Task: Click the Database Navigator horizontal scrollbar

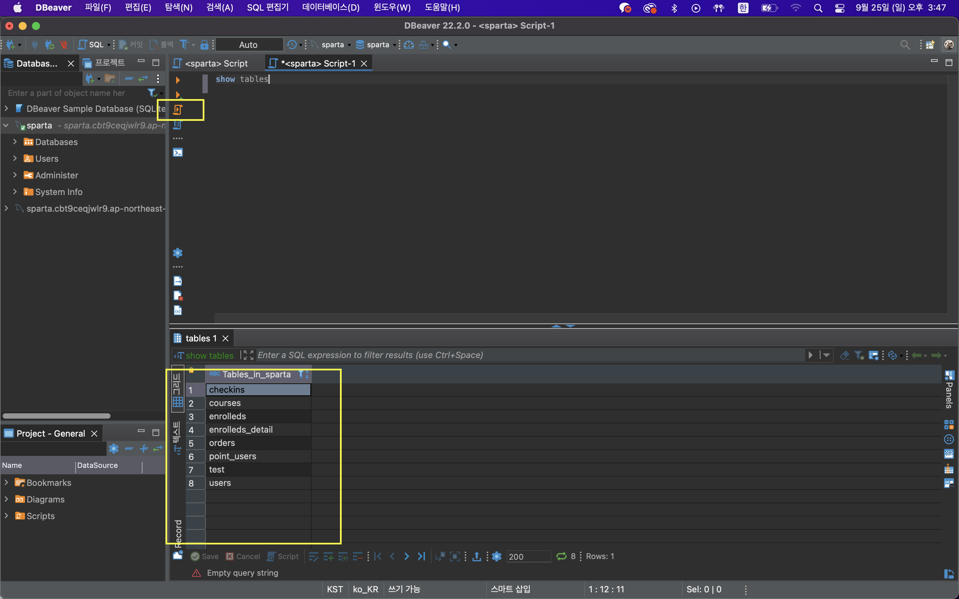Action: click(x=57, y=416)
